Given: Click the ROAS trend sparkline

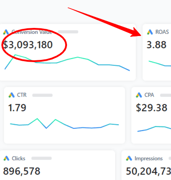Looking at the screenshot, I should click(160, 63).
